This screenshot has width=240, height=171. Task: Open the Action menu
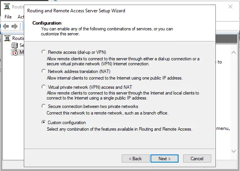[x=21, y=17]
